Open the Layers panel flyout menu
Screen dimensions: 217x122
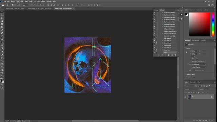[x=215, y=82]
